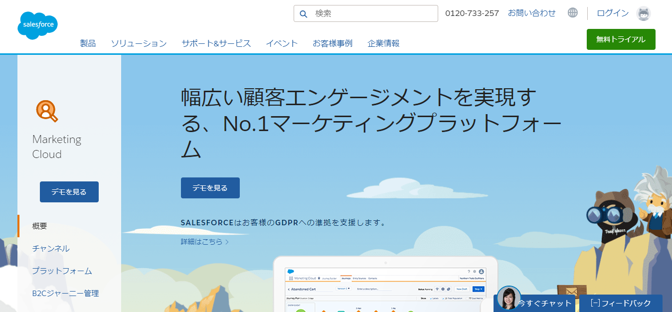Click the Marketing Cloud sidebar title

57,147
